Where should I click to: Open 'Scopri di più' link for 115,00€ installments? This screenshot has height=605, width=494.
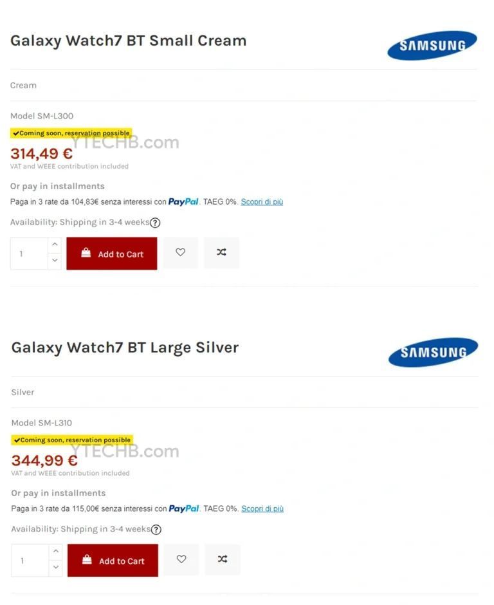pos(262,508)
